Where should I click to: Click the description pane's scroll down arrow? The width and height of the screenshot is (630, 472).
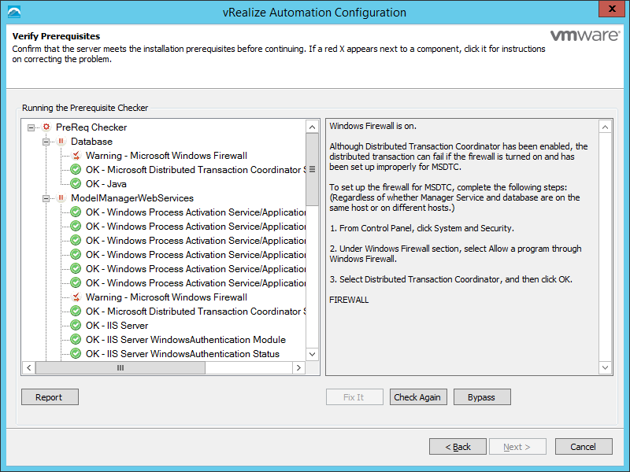(x=605, y=368)
